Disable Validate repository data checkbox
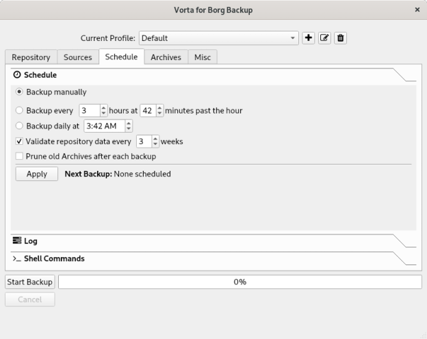The image size is (427, 339). (19, 141)
